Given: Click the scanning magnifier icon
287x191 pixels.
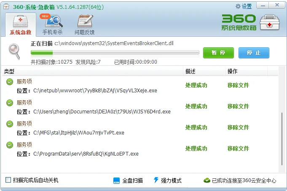Looking at the screenshot, I should point(14,51).
